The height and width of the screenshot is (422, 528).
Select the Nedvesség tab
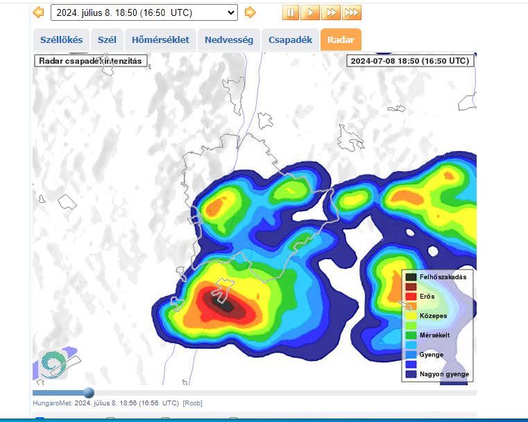click(x=228, y=40)
